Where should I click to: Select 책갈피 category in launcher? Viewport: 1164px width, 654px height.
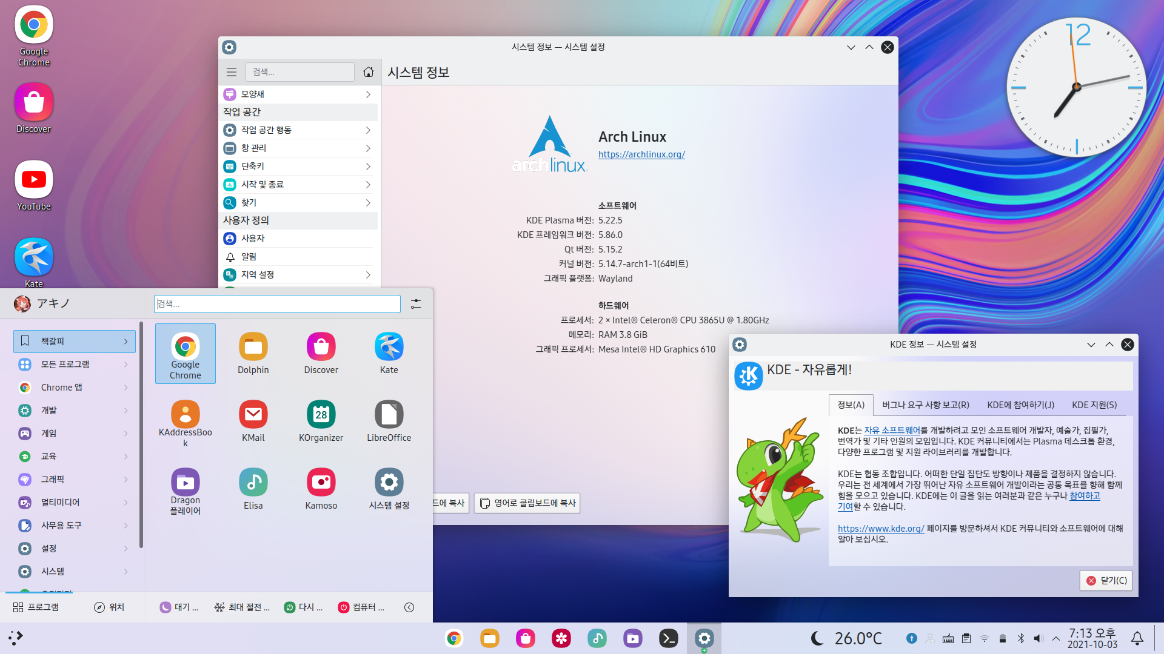click(75, 342)
